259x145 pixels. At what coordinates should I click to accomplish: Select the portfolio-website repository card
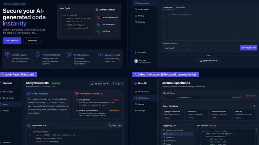pos(221,115)
